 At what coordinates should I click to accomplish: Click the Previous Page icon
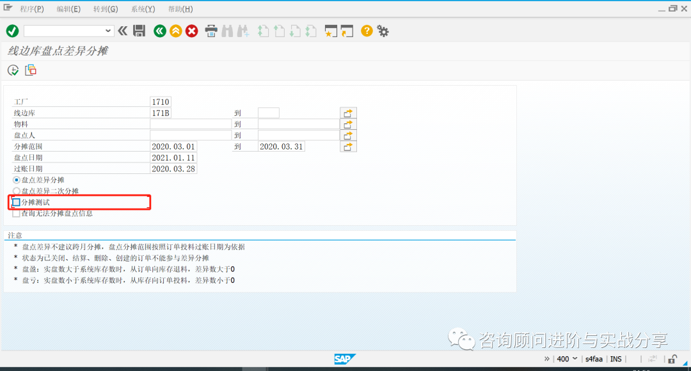[279, 31]
